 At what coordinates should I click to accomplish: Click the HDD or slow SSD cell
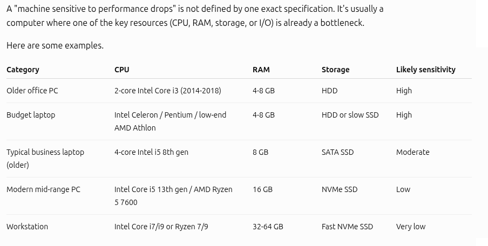(350, 115)
